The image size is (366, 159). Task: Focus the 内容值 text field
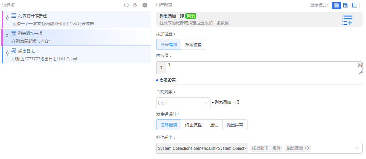264,68
